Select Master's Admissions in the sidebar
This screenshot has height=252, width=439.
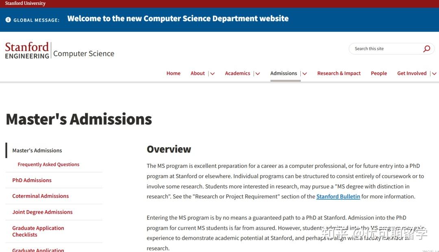click(37, 150)
